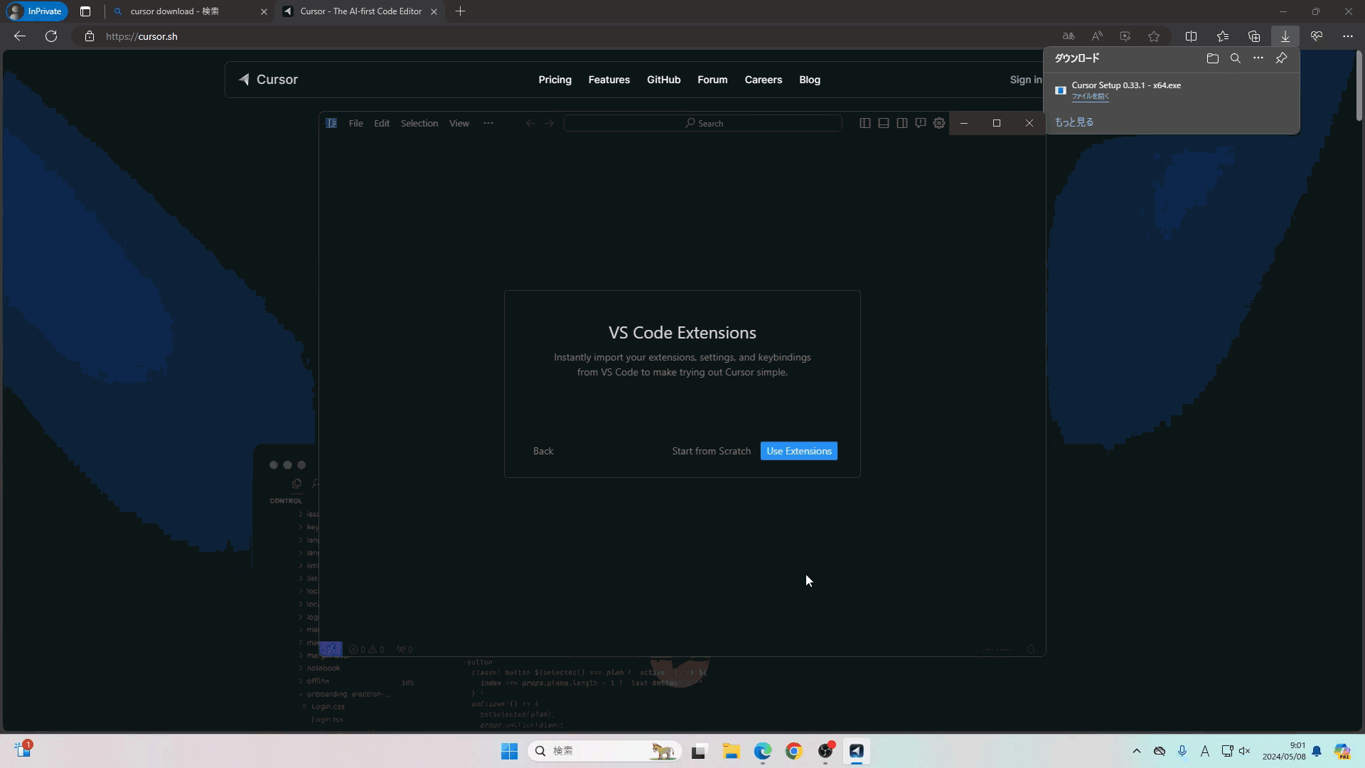Image resolution: width=1365 pixels, height=768 pixels.
Task: Open the Favorites list button
Action: (x=1222, y=36)
